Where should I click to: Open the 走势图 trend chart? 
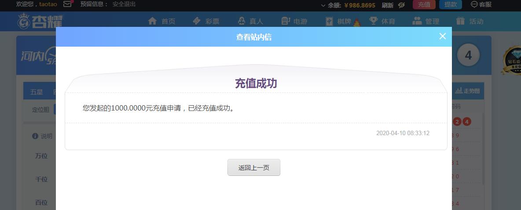click(x=467, y=91)
